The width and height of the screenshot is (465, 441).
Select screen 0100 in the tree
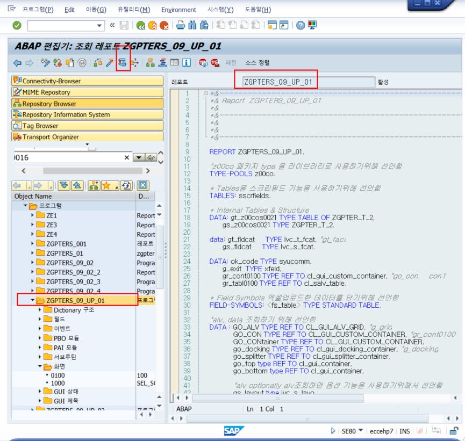pos(58,375)
